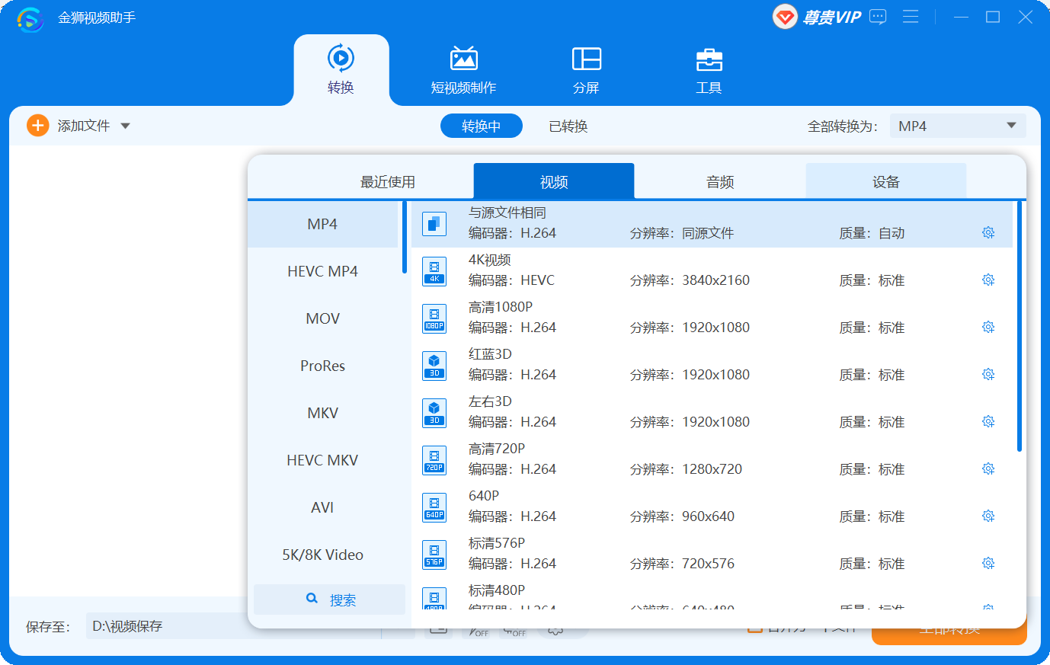Expand the 添加文件 dropdown arrow
The image size is (1050, 665).
pos(126,126)
